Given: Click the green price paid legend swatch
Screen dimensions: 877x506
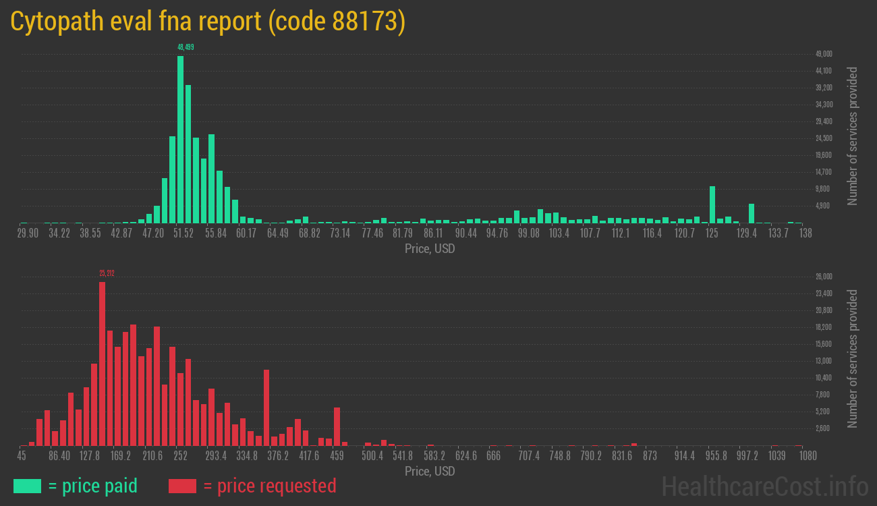Looking at the screenshot, I should click(x=27, y=486).
